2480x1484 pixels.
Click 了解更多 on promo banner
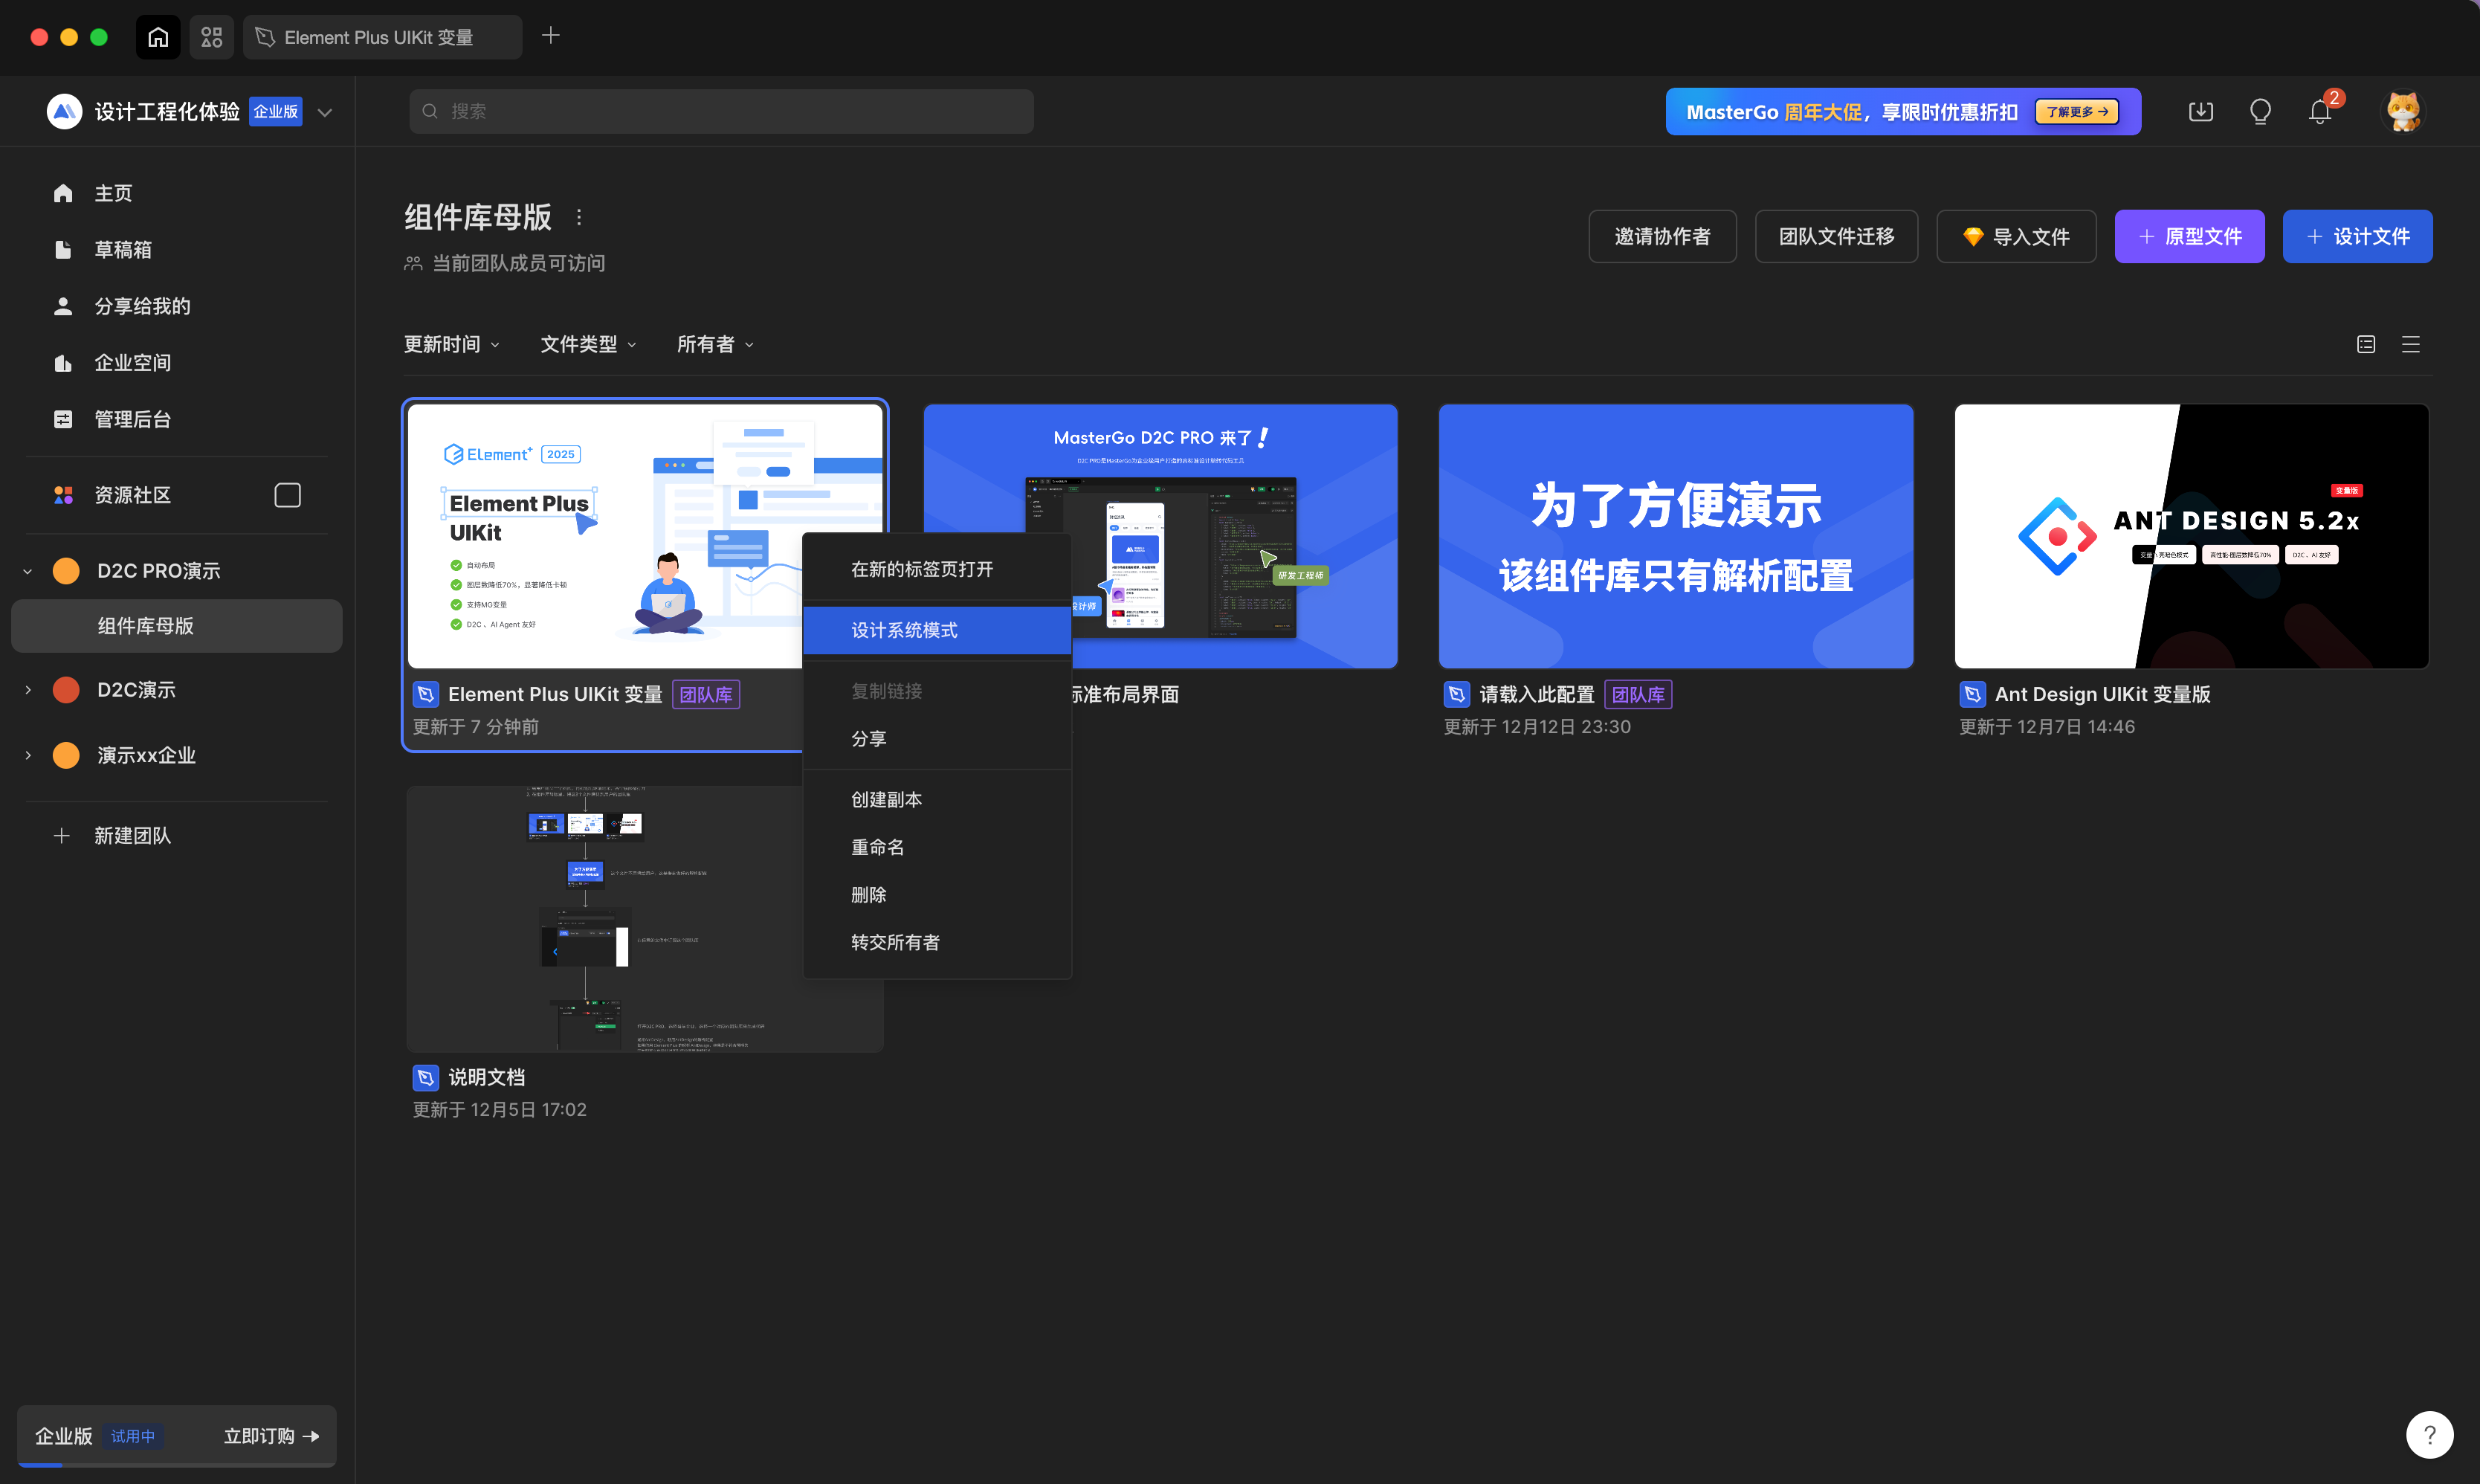pos(2077,112)
